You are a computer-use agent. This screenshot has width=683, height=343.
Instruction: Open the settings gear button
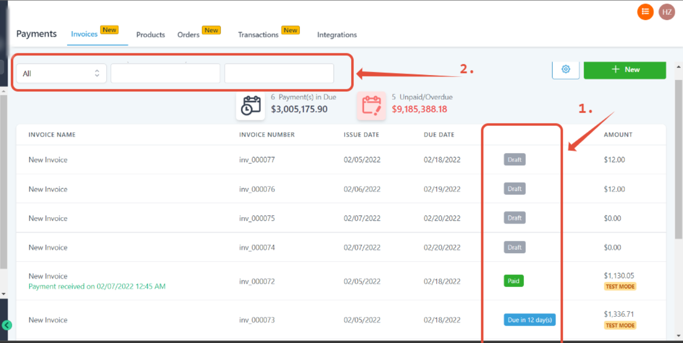(566, 69)
